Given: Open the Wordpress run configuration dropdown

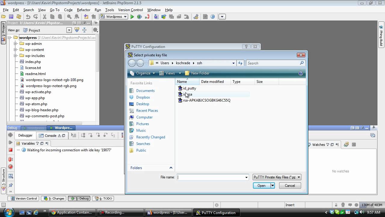Looking at the screenshot, I should [114, 17].
